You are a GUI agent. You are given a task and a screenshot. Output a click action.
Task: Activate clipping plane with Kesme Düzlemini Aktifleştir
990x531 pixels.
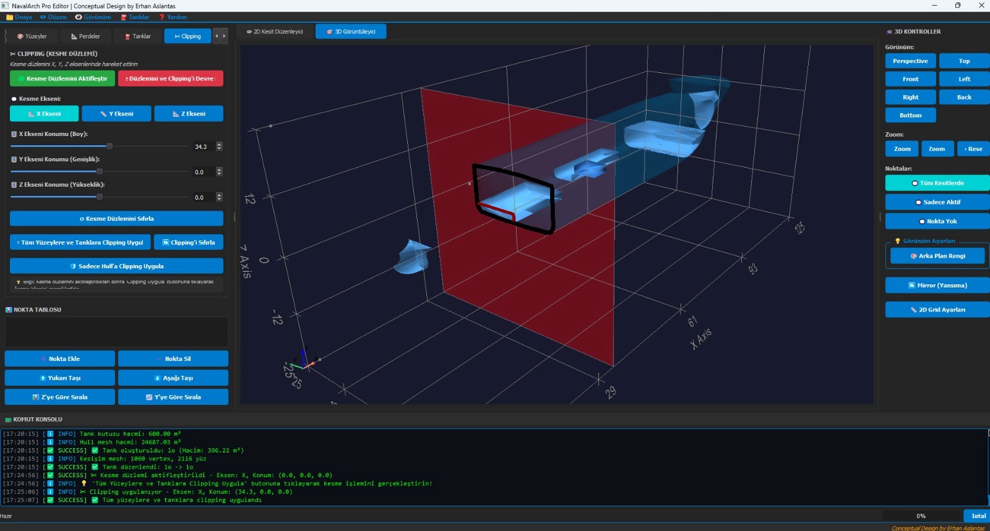tap(62, 79)
